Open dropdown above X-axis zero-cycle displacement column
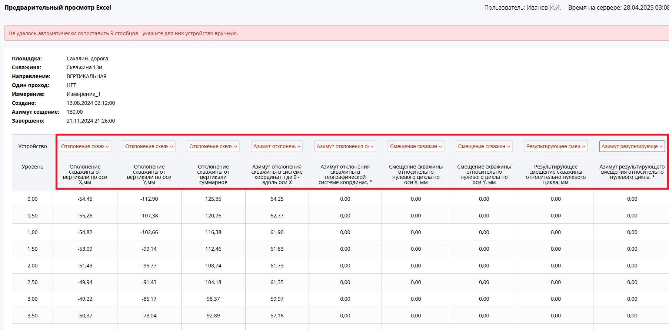 (416, 146)
